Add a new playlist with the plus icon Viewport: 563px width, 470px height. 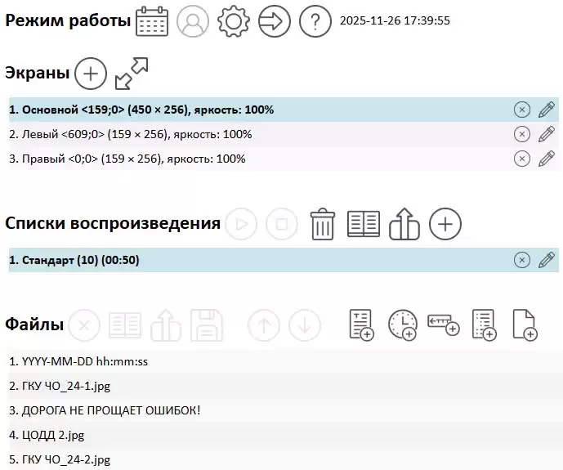click(x=445, y=223)
